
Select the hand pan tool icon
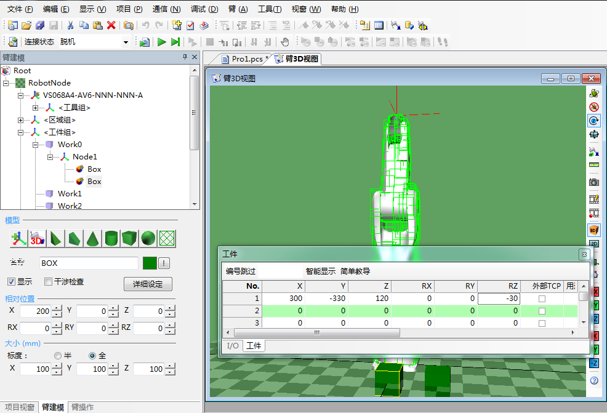pyautogui.click(x=285, y=42)
